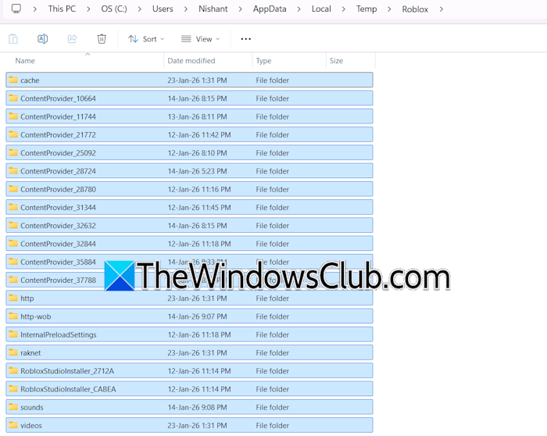Go to Users breadcrumb
The image size is (547, 436).
click(163, 9)
